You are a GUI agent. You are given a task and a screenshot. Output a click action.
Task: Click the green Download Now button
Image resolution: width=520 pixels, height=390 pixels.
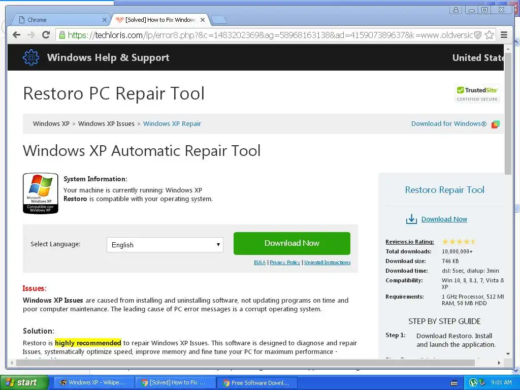(292, 243)
